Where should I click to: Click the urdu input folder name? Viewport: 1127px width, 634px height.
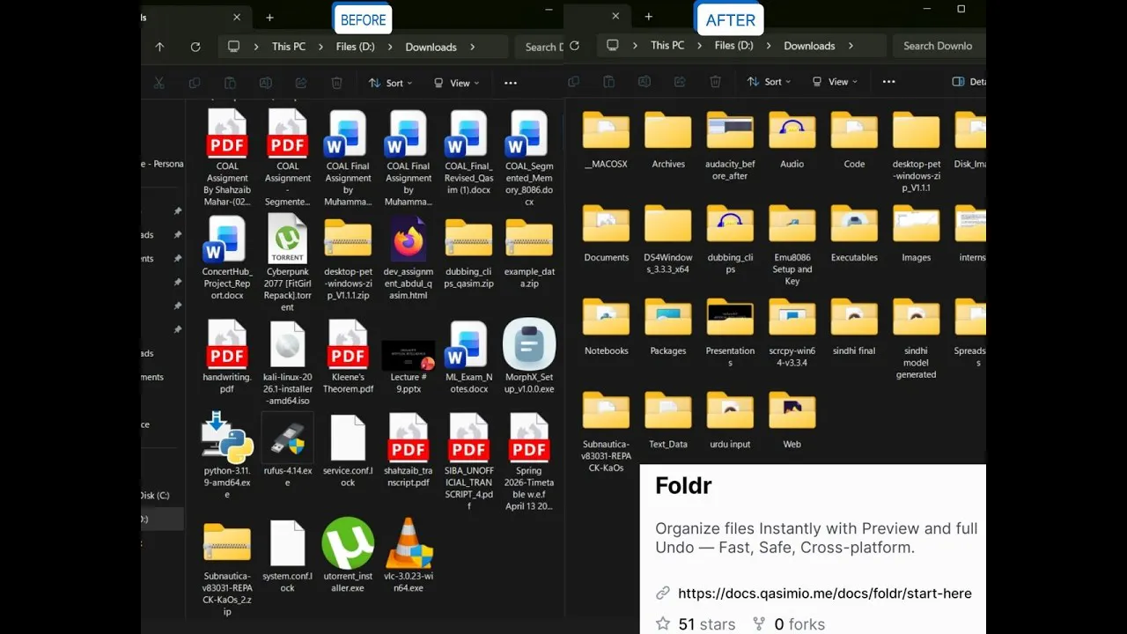730,445
